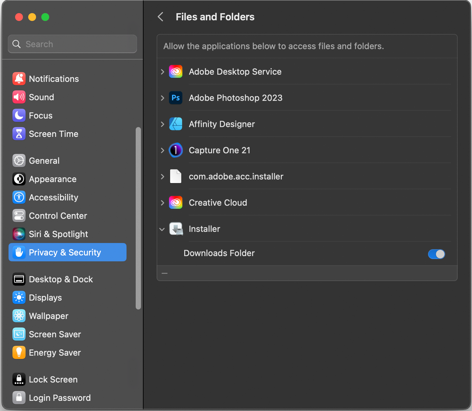Click the Creative Cloud row text
Viewport: 472px width, 411px height.
218,203
